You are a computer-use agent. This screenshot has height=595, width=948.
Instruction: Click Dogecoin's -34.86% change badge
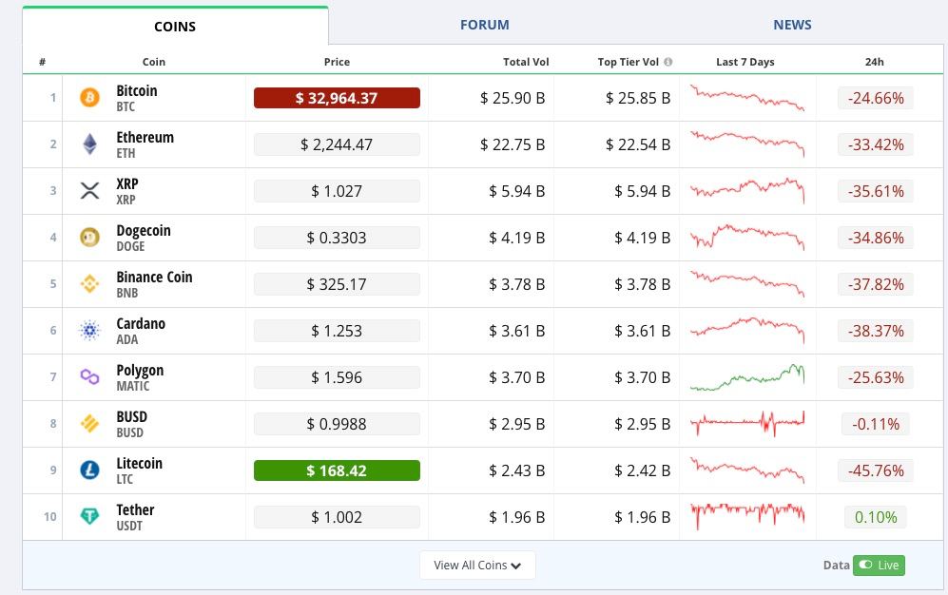pyautogui.click(x=876, y=238)
